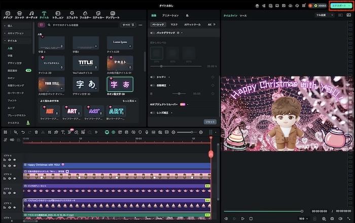Expand the バックグラウンド section arrow

tap(182, 33)
